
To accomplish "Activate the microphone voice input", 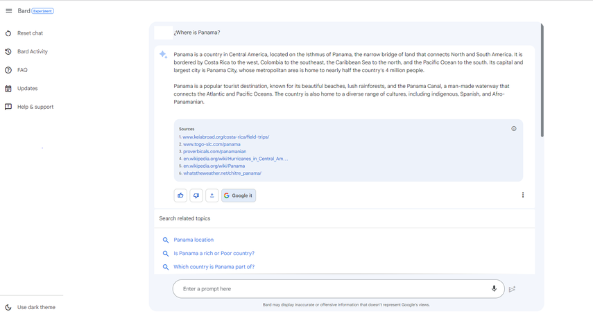I will 494,289.
